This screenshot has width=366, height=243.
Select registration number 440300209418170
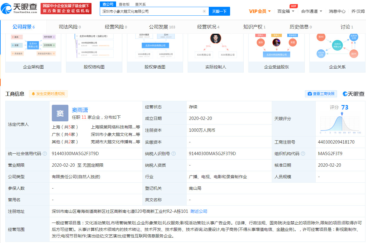336,142
